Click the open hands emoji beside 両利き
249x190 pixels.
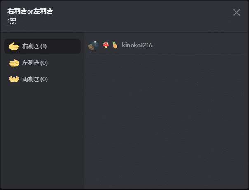[14, 79]
